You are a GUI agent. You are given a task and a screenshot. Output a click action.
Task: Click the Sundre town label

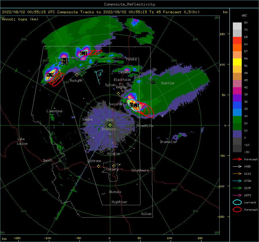(x=87, y=119)
